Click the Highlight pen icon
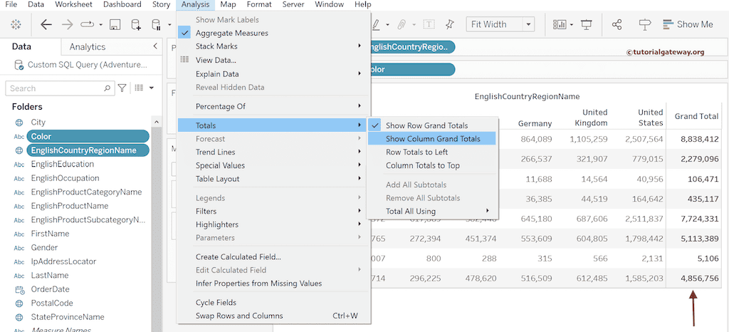 (x=377, y=24)
